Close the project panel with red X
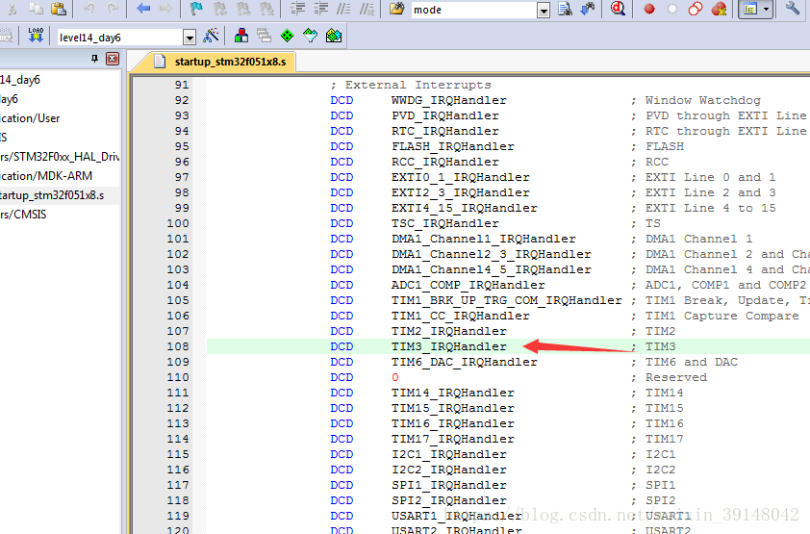The height and width of the screenshot is (534, 810). click(x=113, y=59)
